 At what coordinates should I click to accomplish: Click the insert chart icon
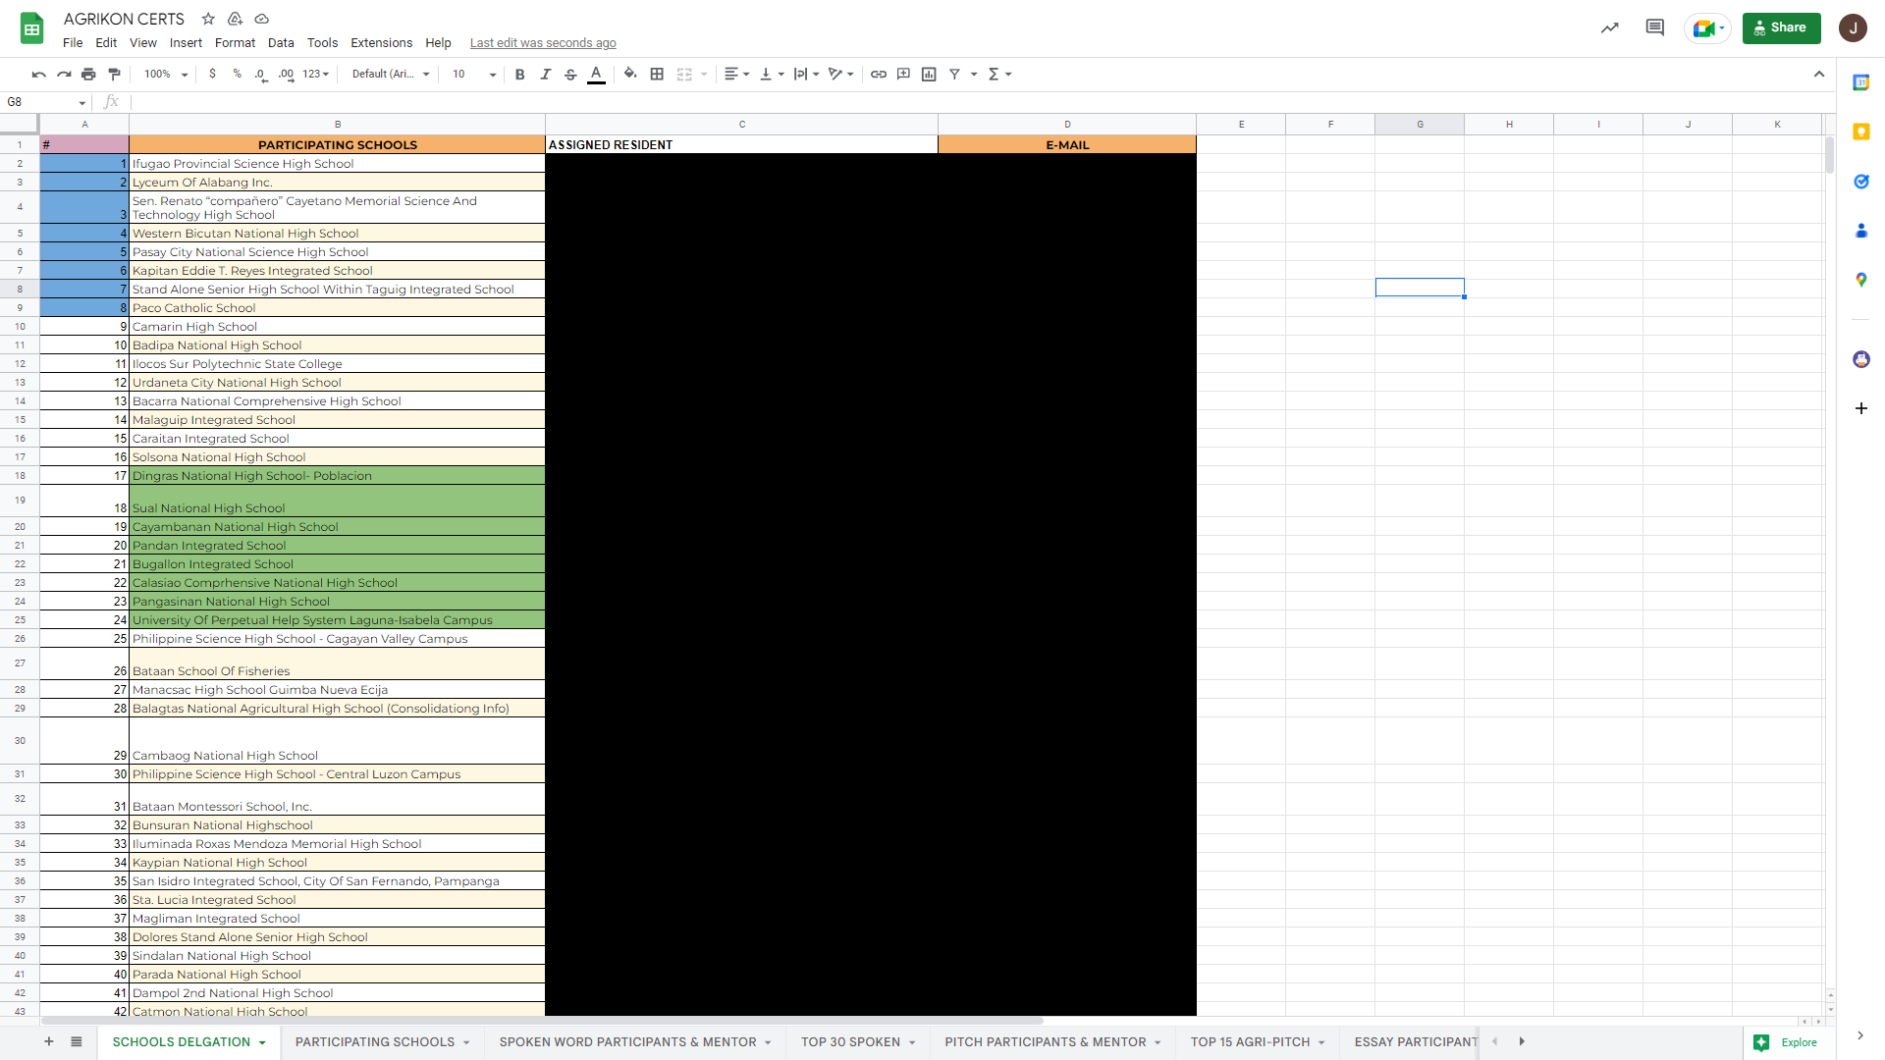[x=929, y=74]
